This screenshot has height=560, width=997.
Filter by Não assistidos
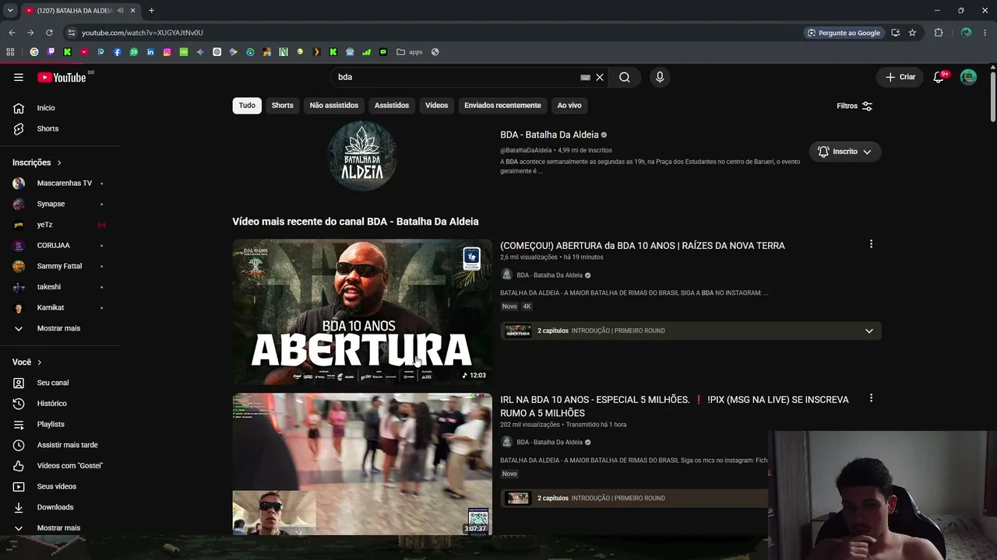(x=334, y=106)
